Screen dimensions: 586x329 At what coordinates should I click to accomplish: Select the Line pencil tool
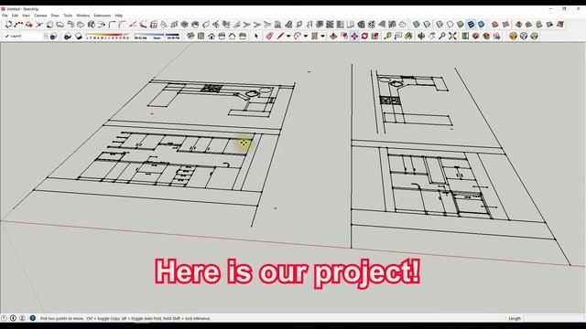(x=280, y=37)
